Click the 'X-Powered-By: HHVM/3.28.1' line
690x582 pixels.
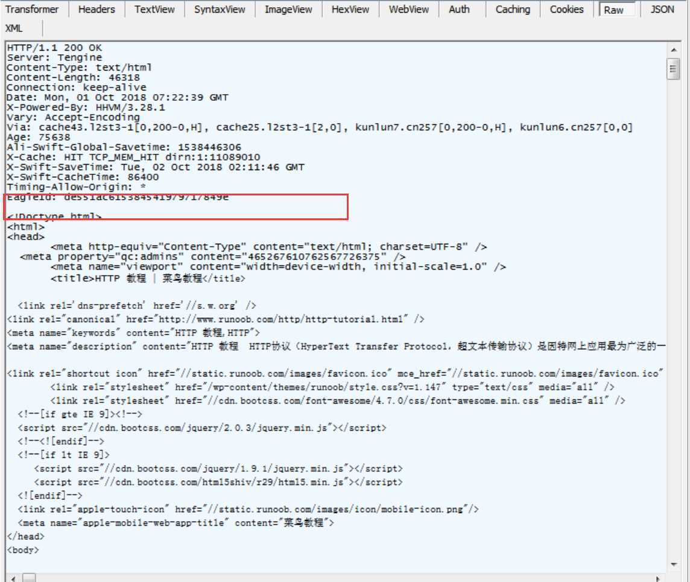pos(86,107)
